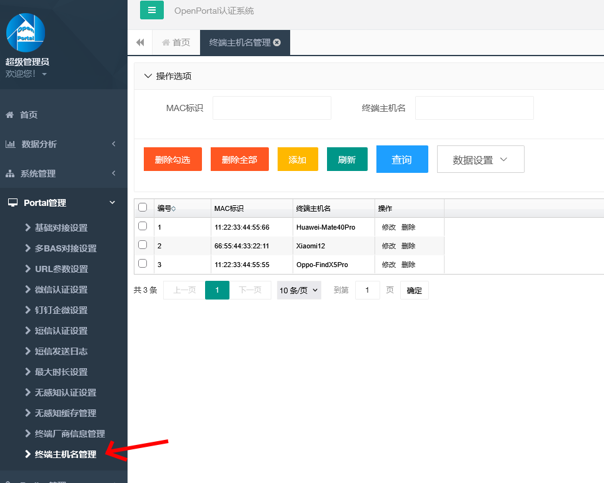Click the chart icon next to 数据分析

tap(10, 144)
